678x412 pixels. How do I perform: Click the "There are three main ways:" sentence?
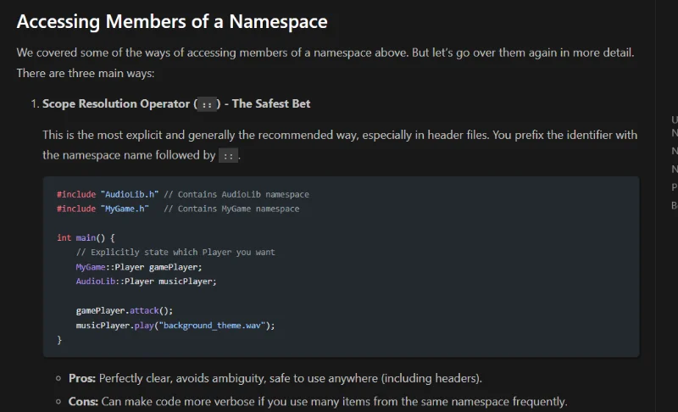point(86,74)
